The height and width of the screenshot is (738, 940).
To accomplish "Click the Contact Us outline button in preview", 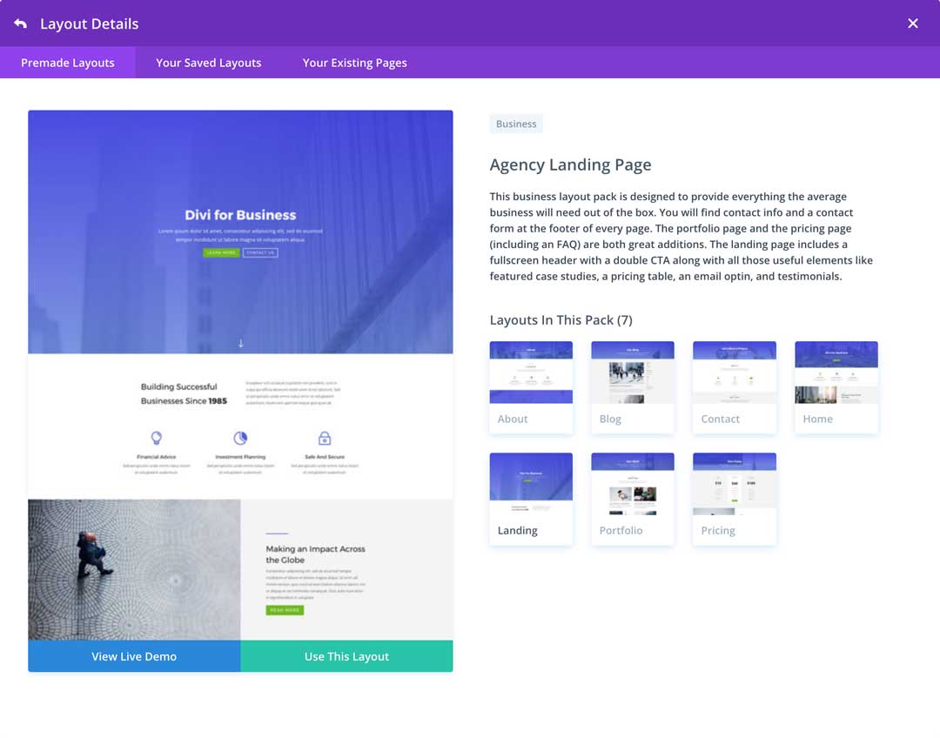I will [x=260, y=252].
